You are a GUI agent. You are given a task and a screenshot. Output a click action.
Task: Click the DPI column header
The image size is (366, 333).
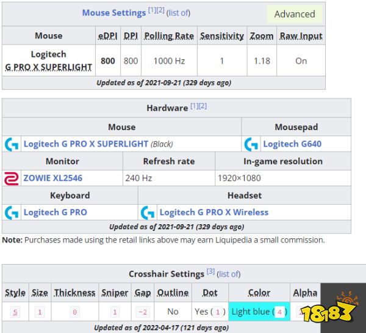(x=131, y=36)
